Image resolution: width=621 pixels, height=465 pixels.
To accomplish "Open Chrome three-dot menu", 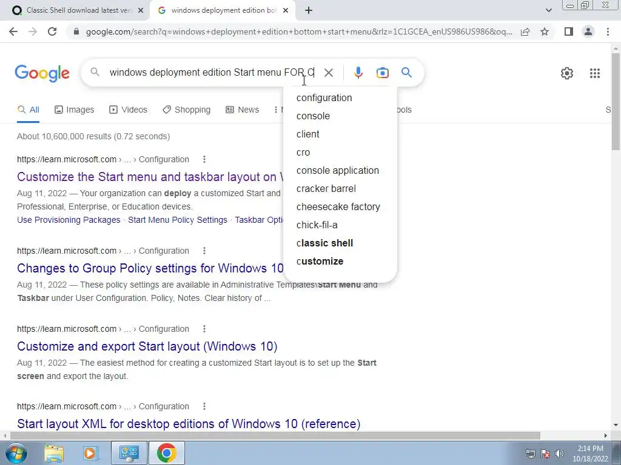I will pyautogui.click(x=608, y=31).
